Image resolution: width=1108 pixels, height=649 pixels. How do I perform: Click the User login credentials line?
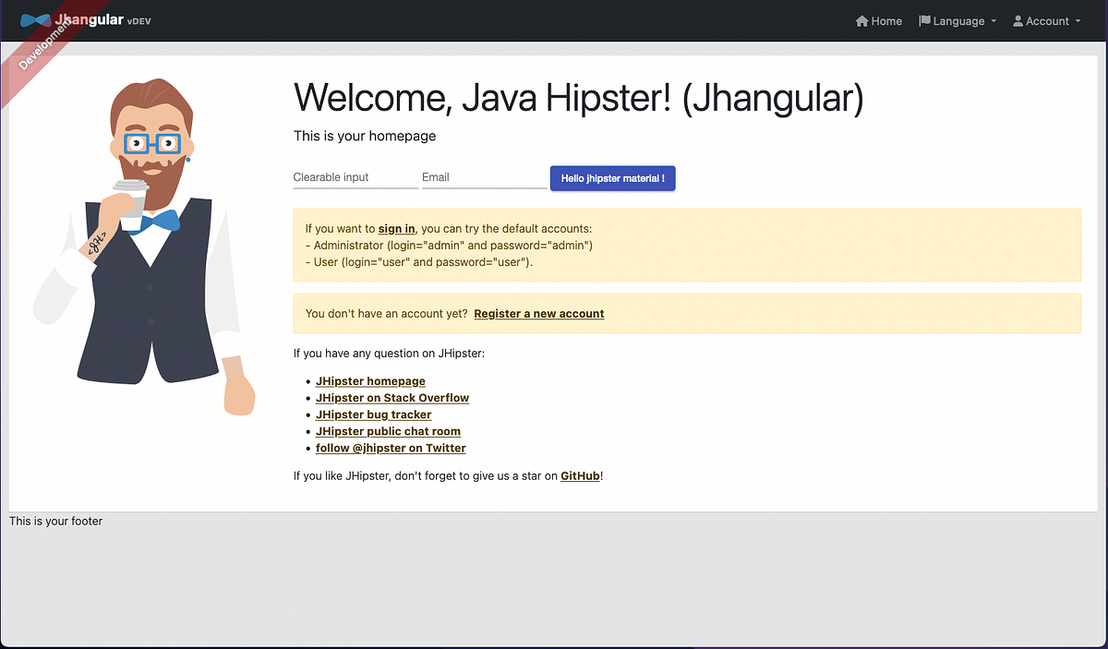point(419,262)
